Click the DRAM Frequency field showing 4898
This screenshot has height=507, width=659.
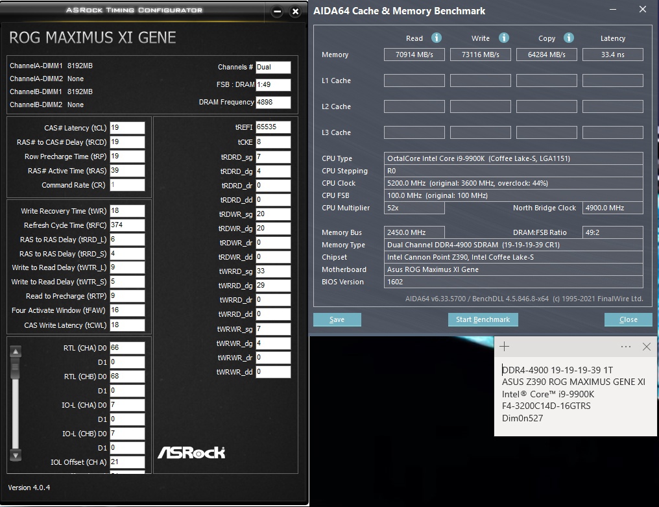tap(273, 102)
